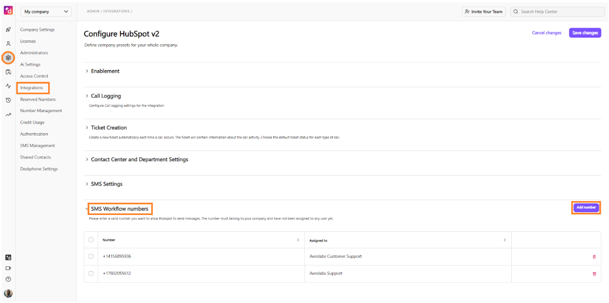
Task: Open SMS Management in admin menu
Action: click(38, 146)
